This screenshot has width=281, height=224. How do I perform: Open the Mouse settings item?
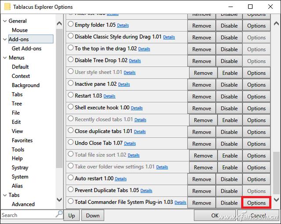coord(20,30)
